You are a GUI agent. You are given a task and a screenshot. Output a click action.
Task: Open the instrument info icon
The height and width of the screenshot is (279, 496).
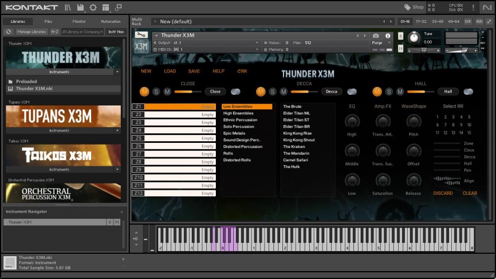[x=388, y=36]
